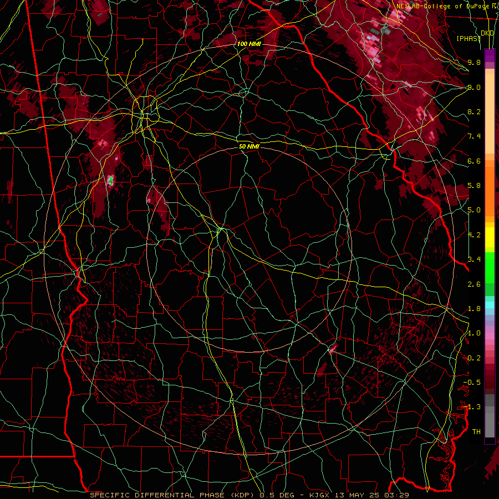This screenshot has height=499, width=499.
Task: Click the 8.2 legend value
Action: tap(474, 111)
